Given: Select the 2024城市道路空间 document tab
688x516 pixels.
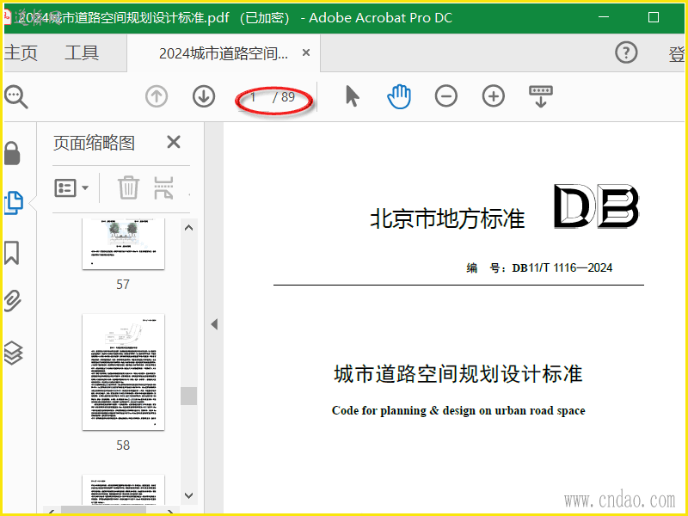Looking at the screenshot, I should click(224, 53).
